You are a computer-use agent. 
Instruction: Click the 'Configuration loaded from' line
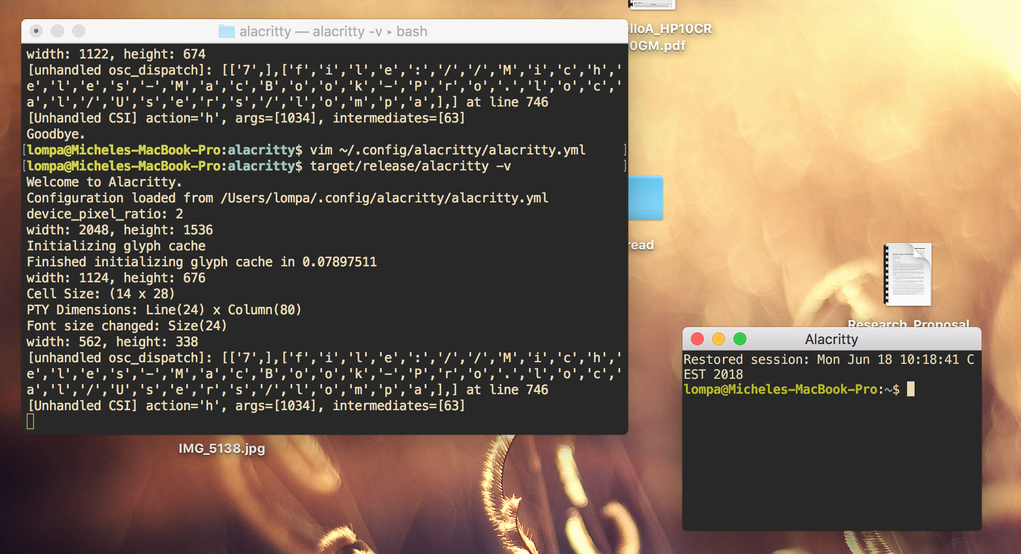pos(287,198)
